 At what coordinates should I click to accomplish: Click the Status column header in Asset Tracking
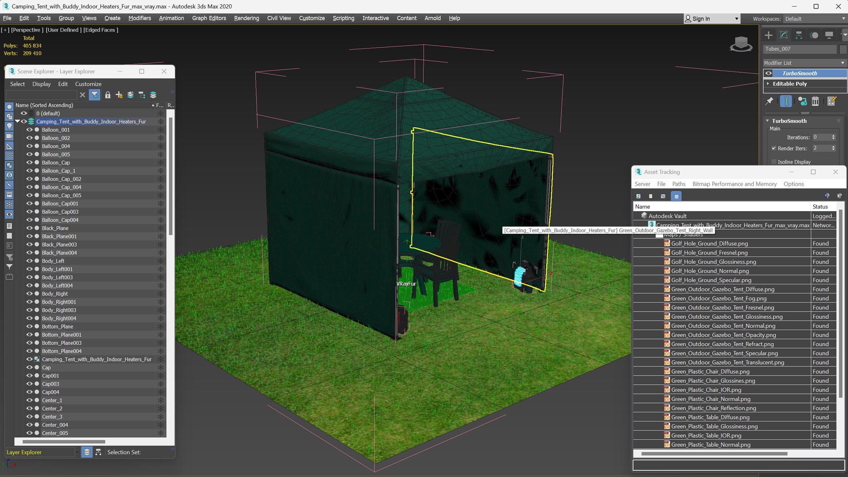point(823,207)
